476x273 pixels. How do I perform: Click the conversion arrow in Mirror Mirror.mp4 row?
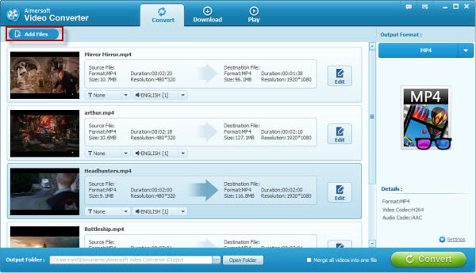point(208,73)
